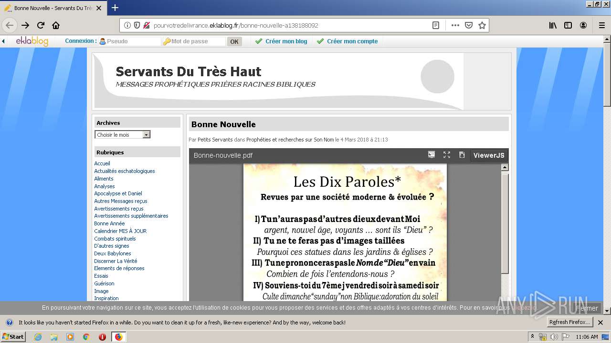Open Firefox account icon
This screenshot has width=611, height=343.
pyautogui.click(x=583, y=25)
